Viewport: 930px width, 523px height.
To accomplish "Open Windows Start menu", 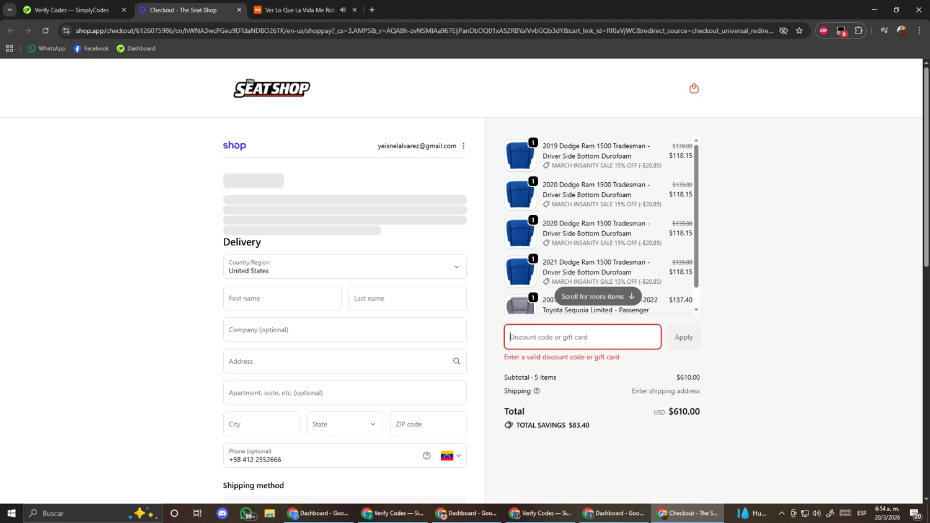I will [11, 513].
